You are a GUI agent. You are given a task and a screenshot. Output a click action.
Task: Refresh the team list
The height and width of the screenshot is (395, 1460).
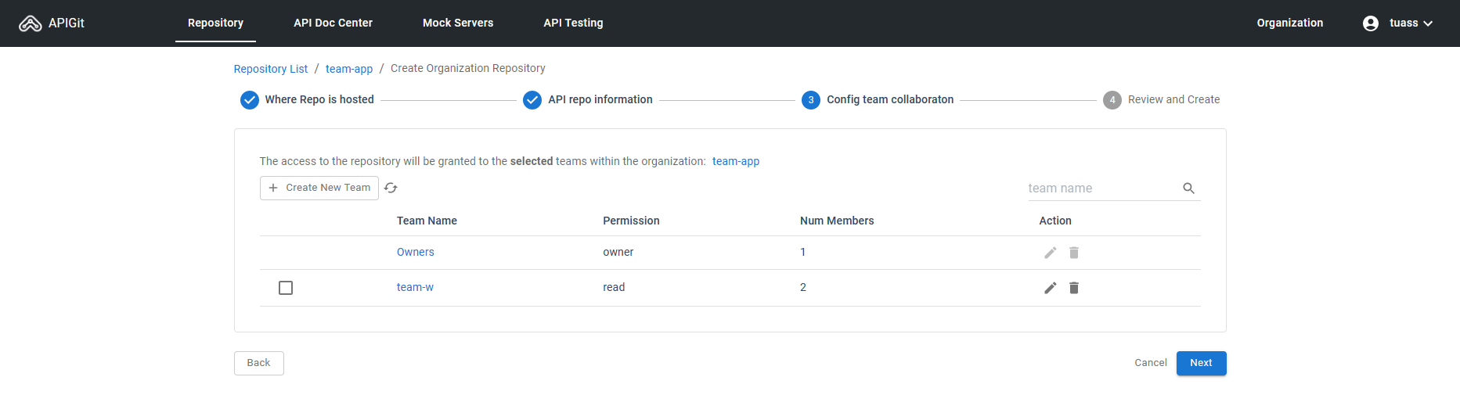391,188
